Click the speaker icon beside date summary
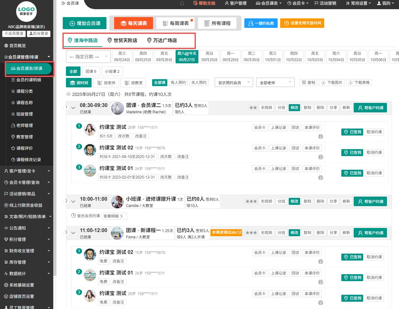The width and height of the screenshot is (399, 309). (x=68, y=94)
